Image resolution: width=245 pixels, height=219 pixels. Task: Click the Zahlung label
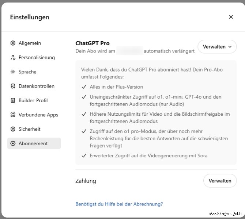[x=86, y=181]
